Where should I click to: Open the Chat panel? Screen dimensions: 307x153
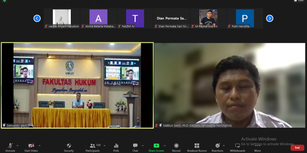(x=135, y=147)
